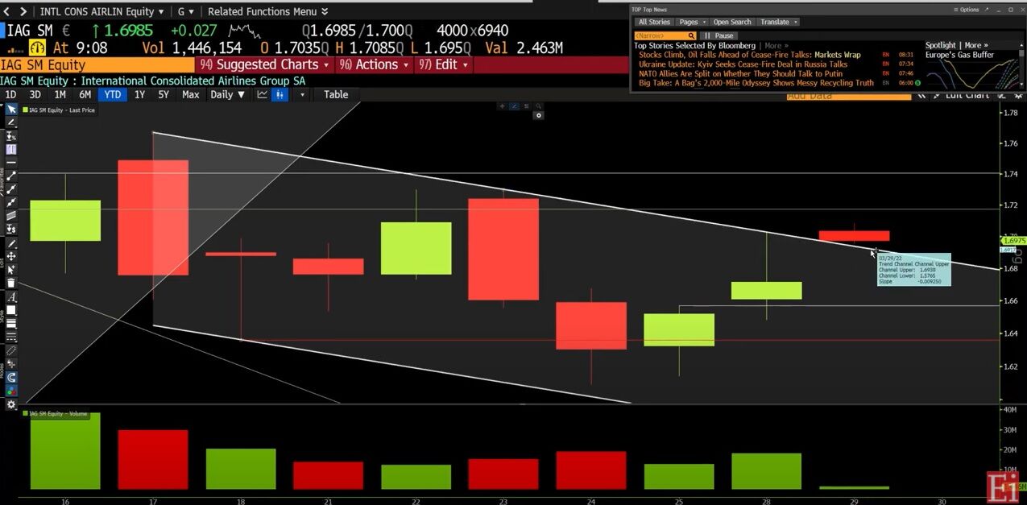
Task: Activate the highlighted text box tool
Action: pyautogui.click(x=11, y=149)
